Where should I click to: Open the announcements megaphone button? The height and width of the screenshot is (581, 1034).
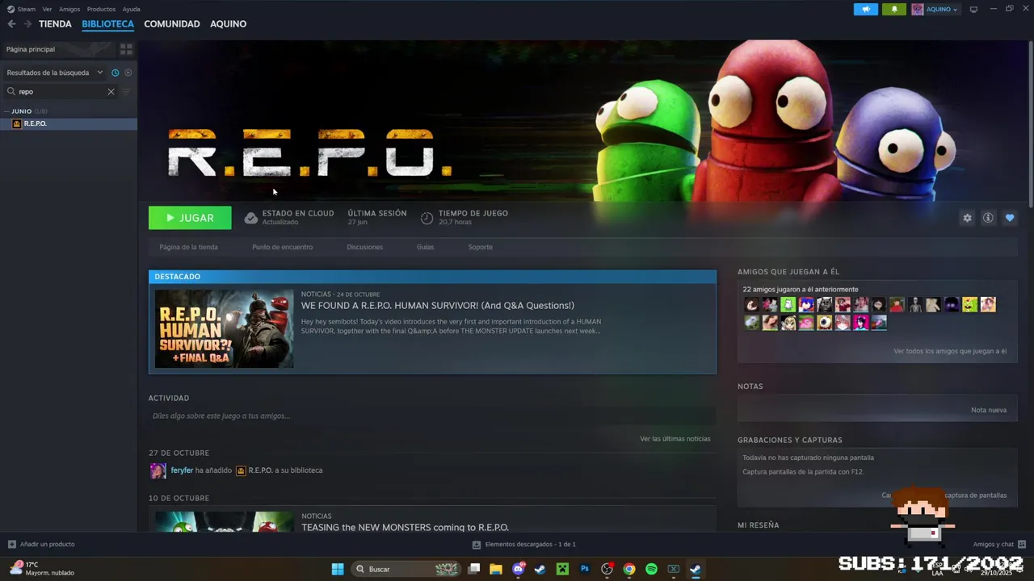[865, 10]
